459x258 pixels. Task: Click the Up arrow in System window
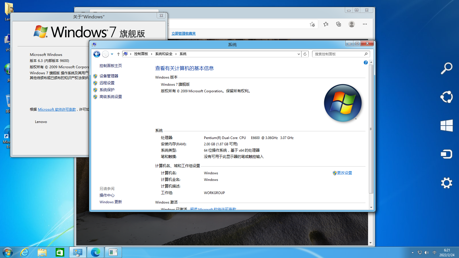coord(118,54)
